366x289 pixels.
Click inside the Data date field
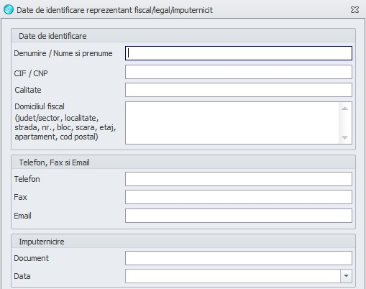pyautogui.click(x=233, y=276)
